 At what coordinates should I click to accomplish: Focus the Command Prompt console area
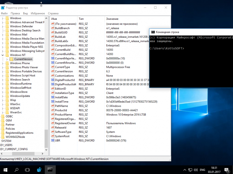click(x=191, y=61)
